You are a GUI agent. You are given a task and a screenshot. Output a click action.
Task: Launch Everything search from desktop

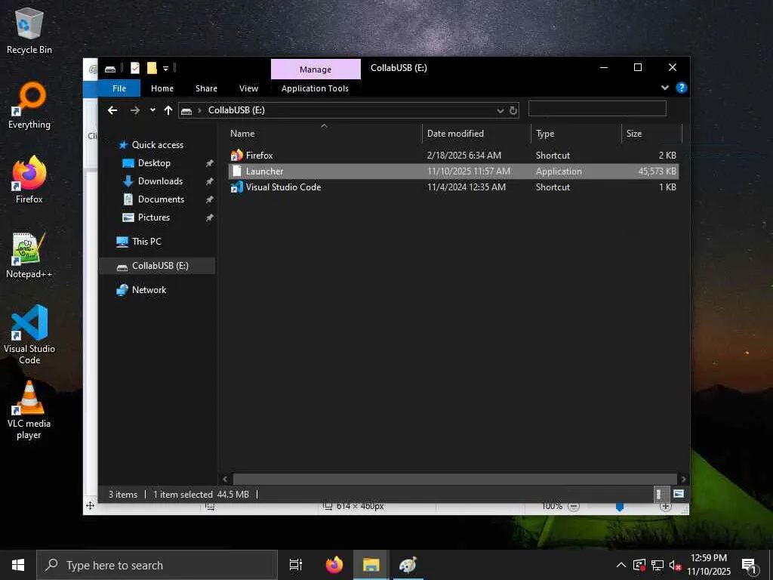[29, 105]
